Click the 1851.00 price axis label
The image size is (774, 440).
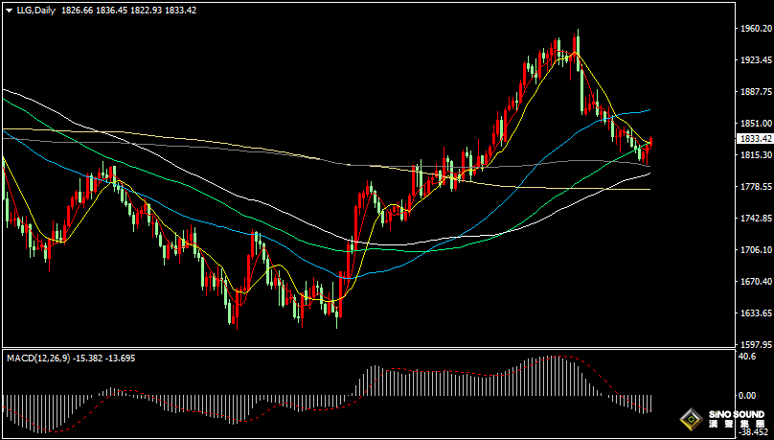(755, 123)
